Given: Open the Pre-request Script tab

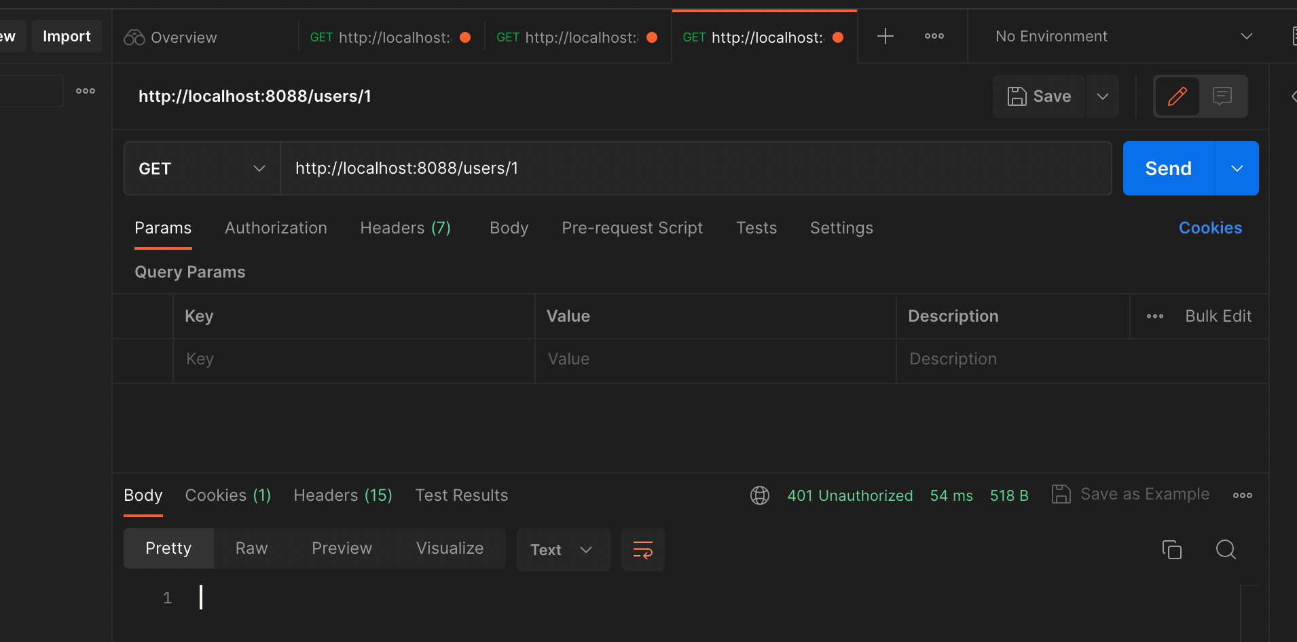Looking at the screenshot, I should tap(632, 228).
